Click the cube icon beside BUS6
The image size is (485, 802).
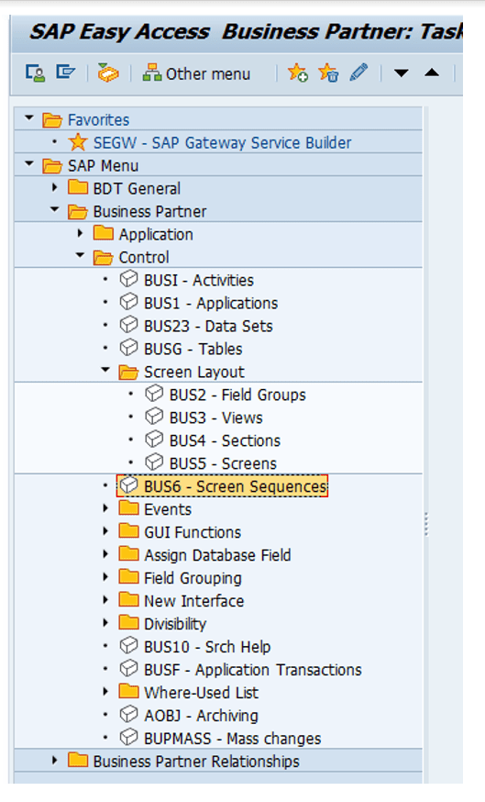coord(128,485)
